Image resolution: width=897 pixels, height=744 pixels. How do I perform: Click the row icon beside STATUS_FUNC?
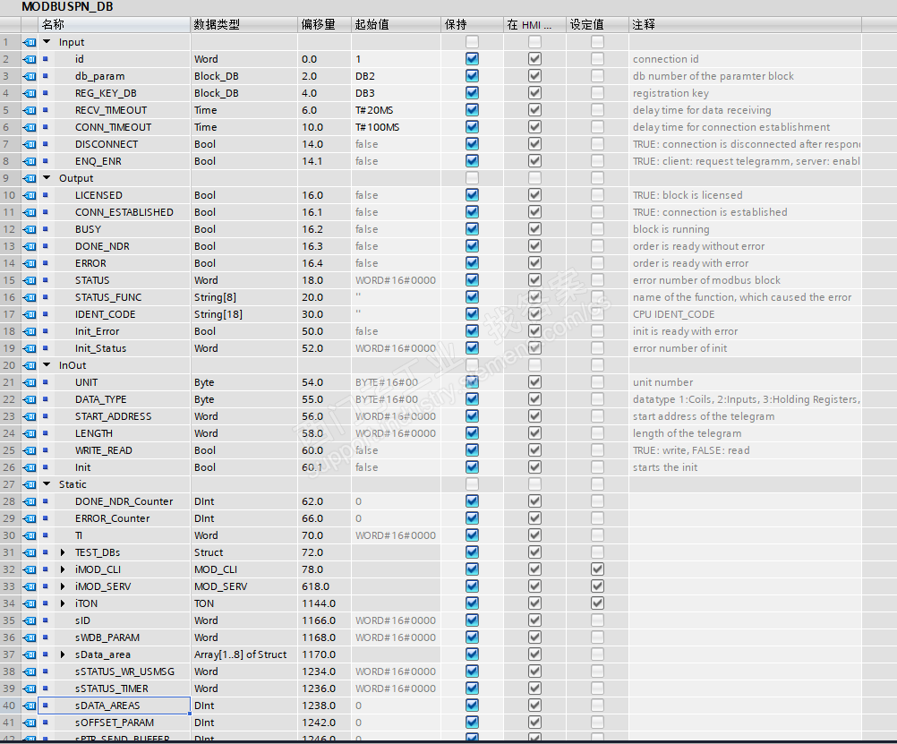coord(30,297)
